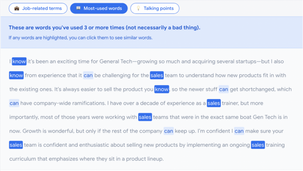Click the blue info banner heading text
303x171 pixels.
[104, 27]
